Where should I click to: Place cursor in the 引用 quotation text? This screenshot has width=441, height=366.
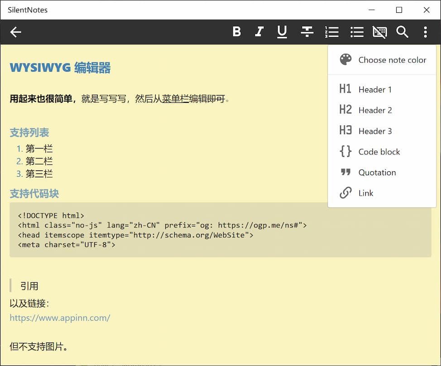point(29,286)
